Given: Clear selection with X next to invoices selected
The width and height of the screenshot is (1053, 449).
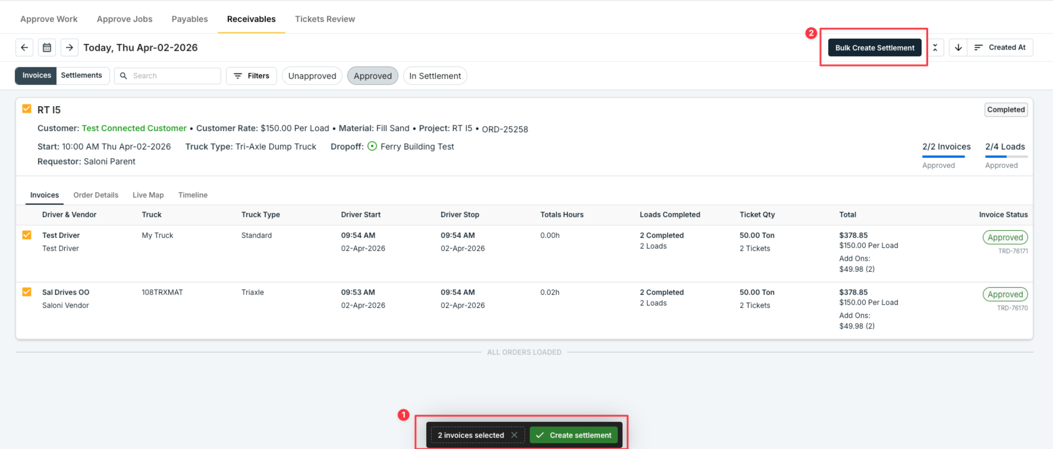Looking at the screenshot, I should (x=514, y=435).
